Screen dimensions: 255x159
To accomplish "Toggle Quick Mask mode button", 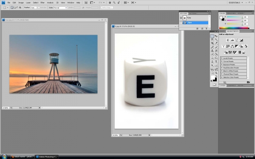I will pos(214,84).
